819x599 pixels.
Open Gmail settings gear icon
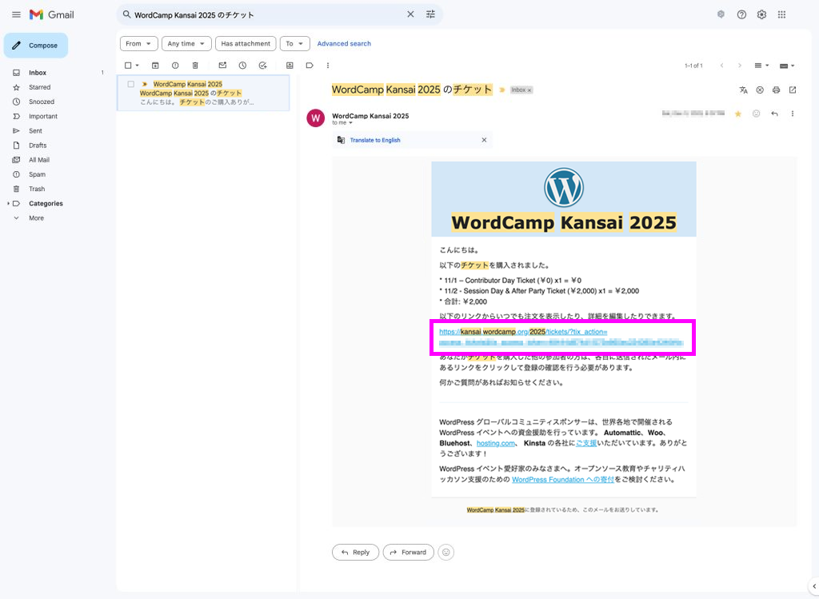tap(761, 14)
